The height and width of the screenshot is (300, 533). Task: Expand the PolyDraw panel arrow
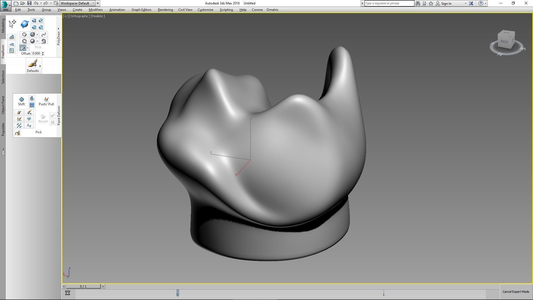[x=59, y=28]
